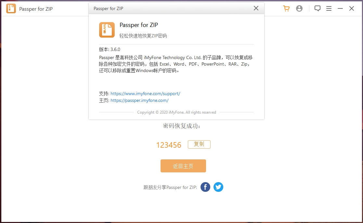Open the feedback chat bubble icon
Viewport: 363px width, 223px height.
pyautogui.click(x=318, y=8)
